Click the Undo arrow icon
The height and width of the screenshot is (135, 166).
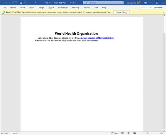point(25,3)
